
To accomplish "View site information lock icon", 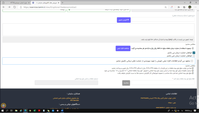I will [x=21, y=7].
